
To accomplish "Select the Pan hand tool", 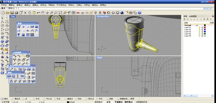I will pos(43,13).
